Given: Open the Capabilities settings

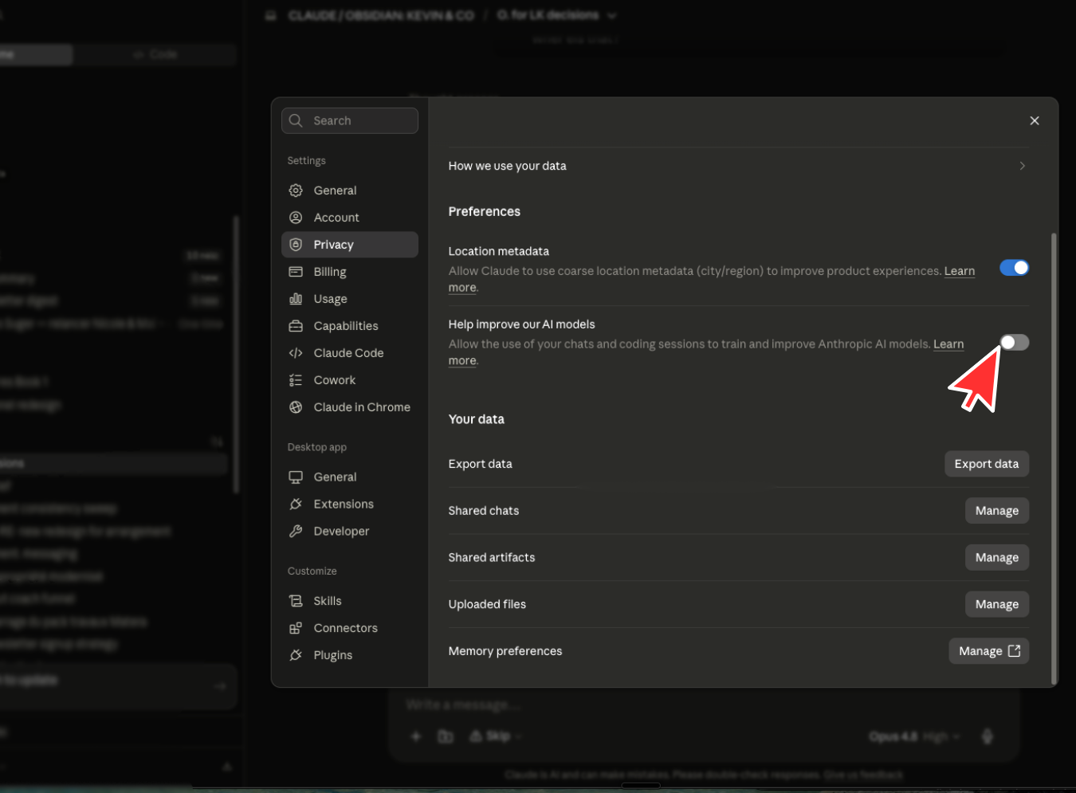Looking at the screenshot, I should pyautogui.click(x=349, y=326).
